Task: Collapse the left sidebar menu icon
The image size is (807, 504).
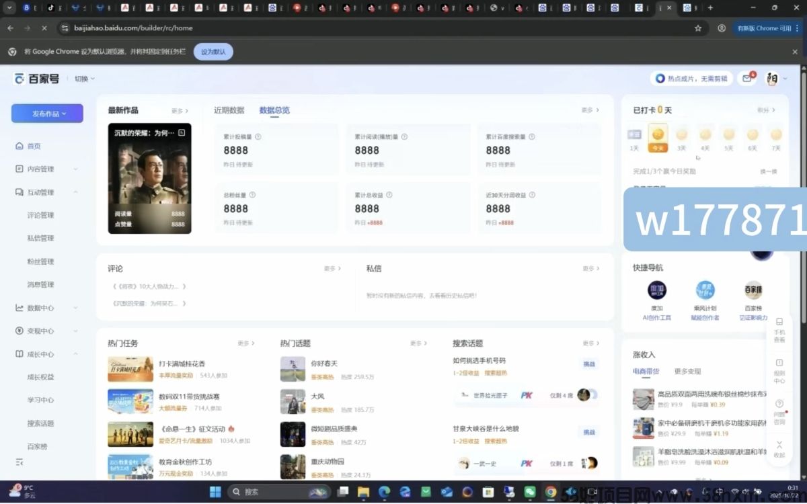Action: 20,462
